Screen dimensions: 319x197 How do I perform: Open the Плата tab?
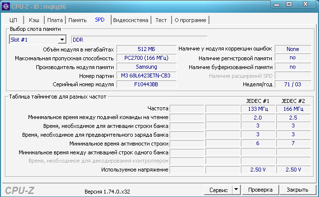click(54, 20)
